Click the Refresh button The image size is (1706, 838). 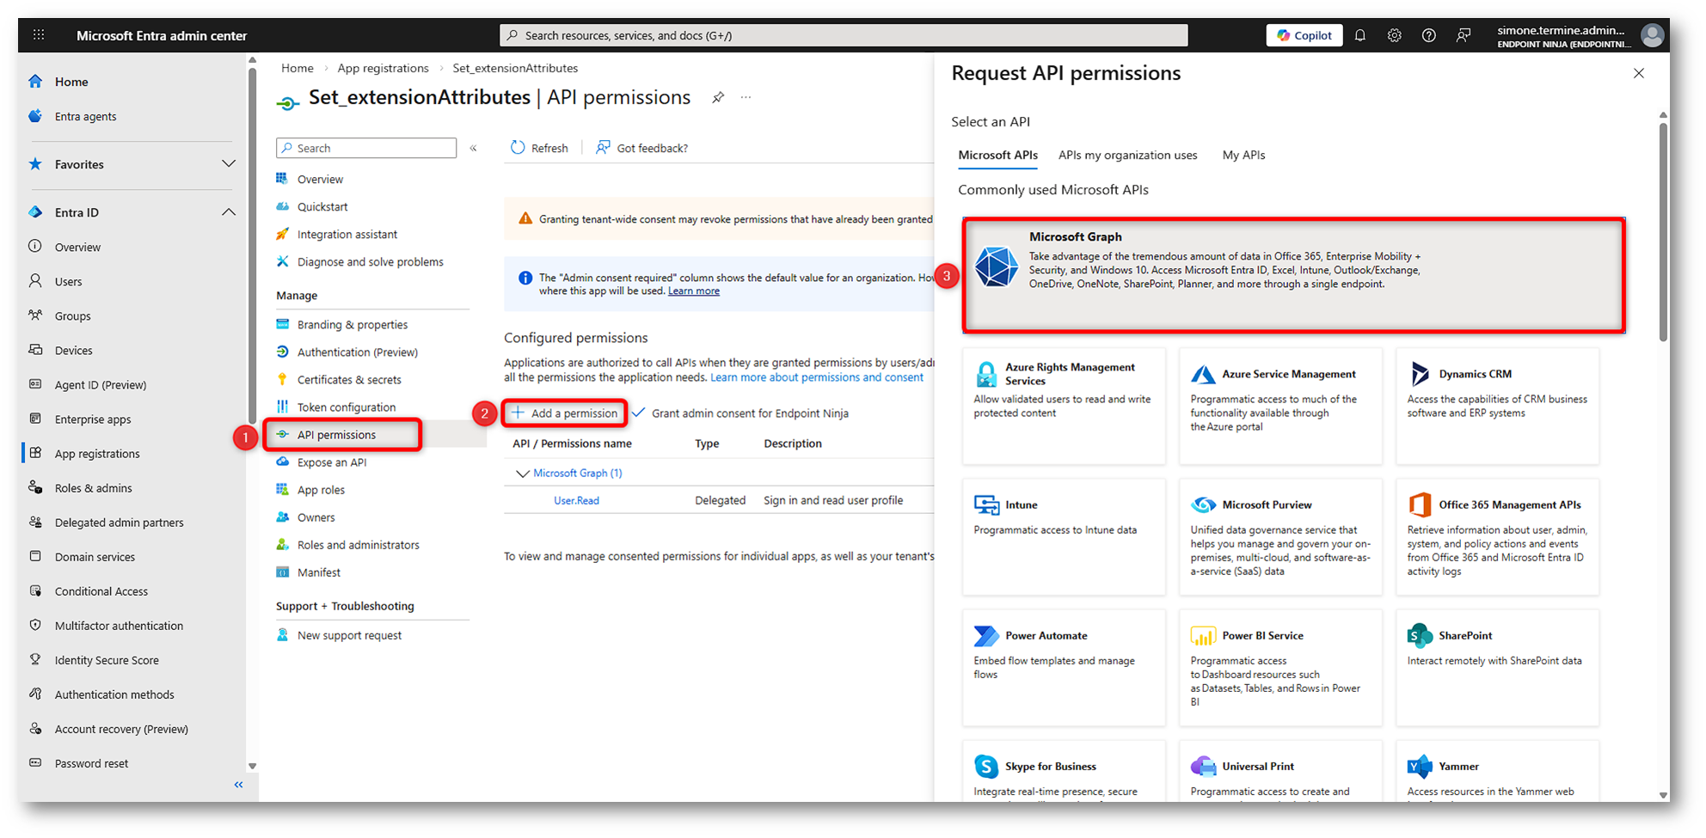pos(539,148)
